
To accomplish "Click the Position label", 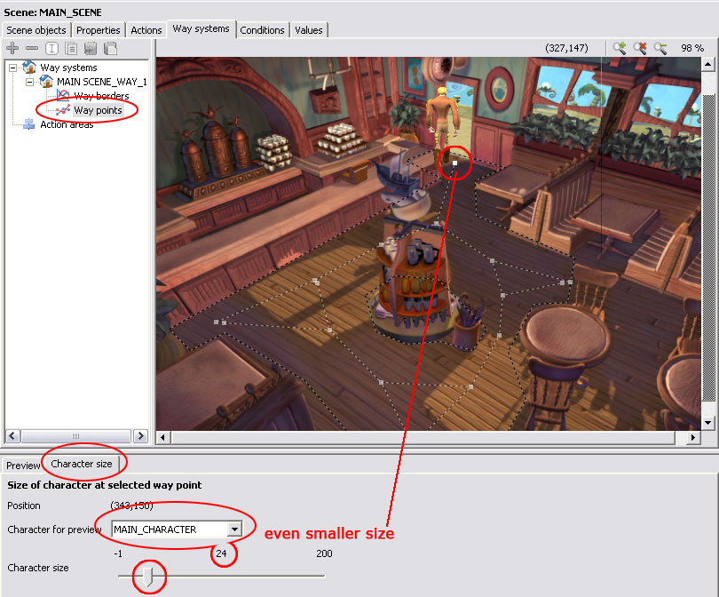I will (24, 505).
